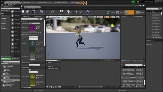Screen dimensions: 163x92
Task: Click the Apply toolbar icon
Action: (81, 12)
